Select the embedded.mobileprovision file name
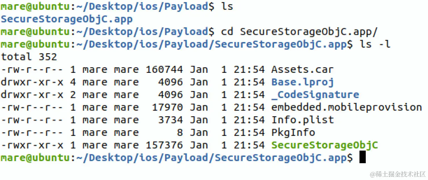The image size is (428, 180). click(x=347, y=108)
